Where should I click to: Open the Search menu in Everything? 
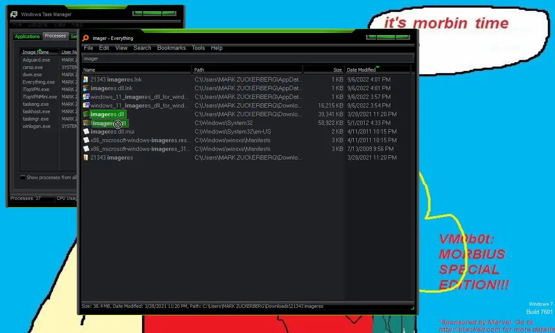pyautogui.click(x=142, y=48)
